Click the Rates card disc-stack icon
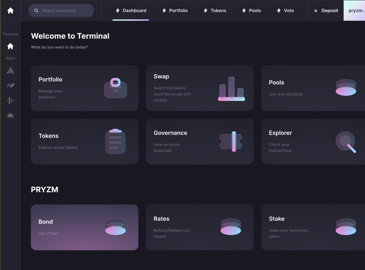 click(231, 227)
